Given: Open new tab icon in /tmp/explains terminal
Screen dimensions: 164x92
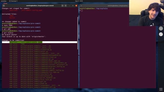Looking at the screenshot, I should click(81, 6).
